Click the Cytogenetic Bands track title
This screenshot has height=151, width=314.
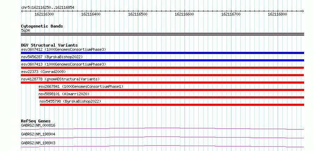[x=42, y=26]
